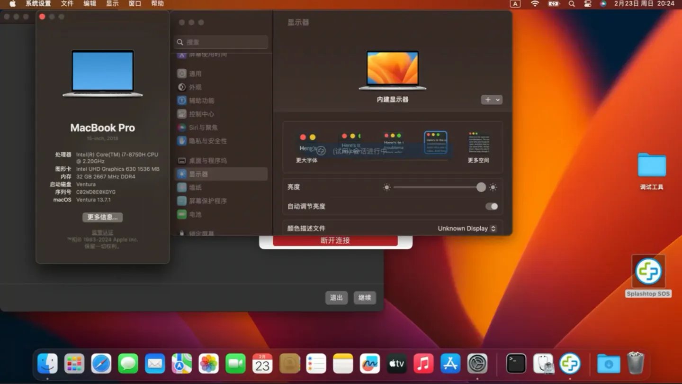Open the 电池 settings section
Image resolution: width=682 pixels, height=384 pixels.
point(196,214)
